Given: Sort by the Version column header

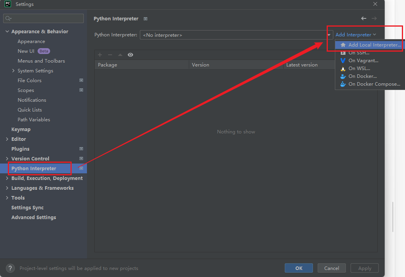Looking at the screenshot, I should click(236, 65).
